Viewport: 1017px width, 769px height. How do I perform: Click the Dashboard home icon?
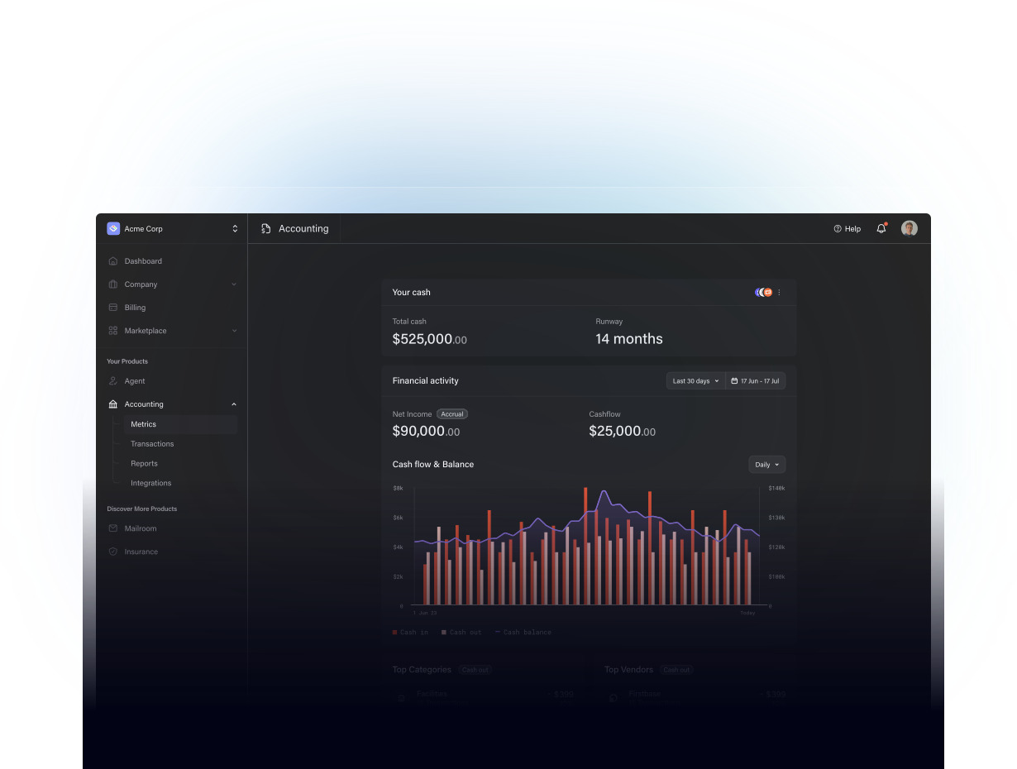pos(113,261)
